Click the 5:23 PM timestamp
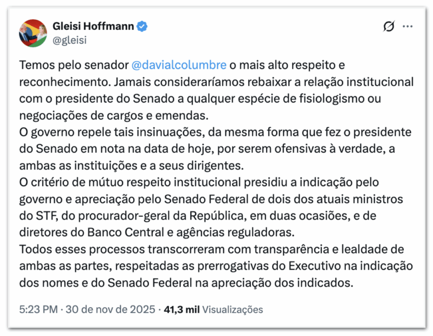 38,309
